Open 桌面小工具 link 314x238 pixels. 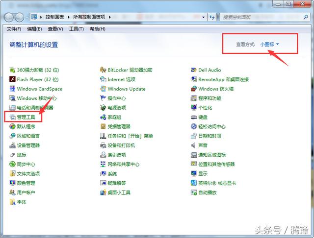pos(119,192)
